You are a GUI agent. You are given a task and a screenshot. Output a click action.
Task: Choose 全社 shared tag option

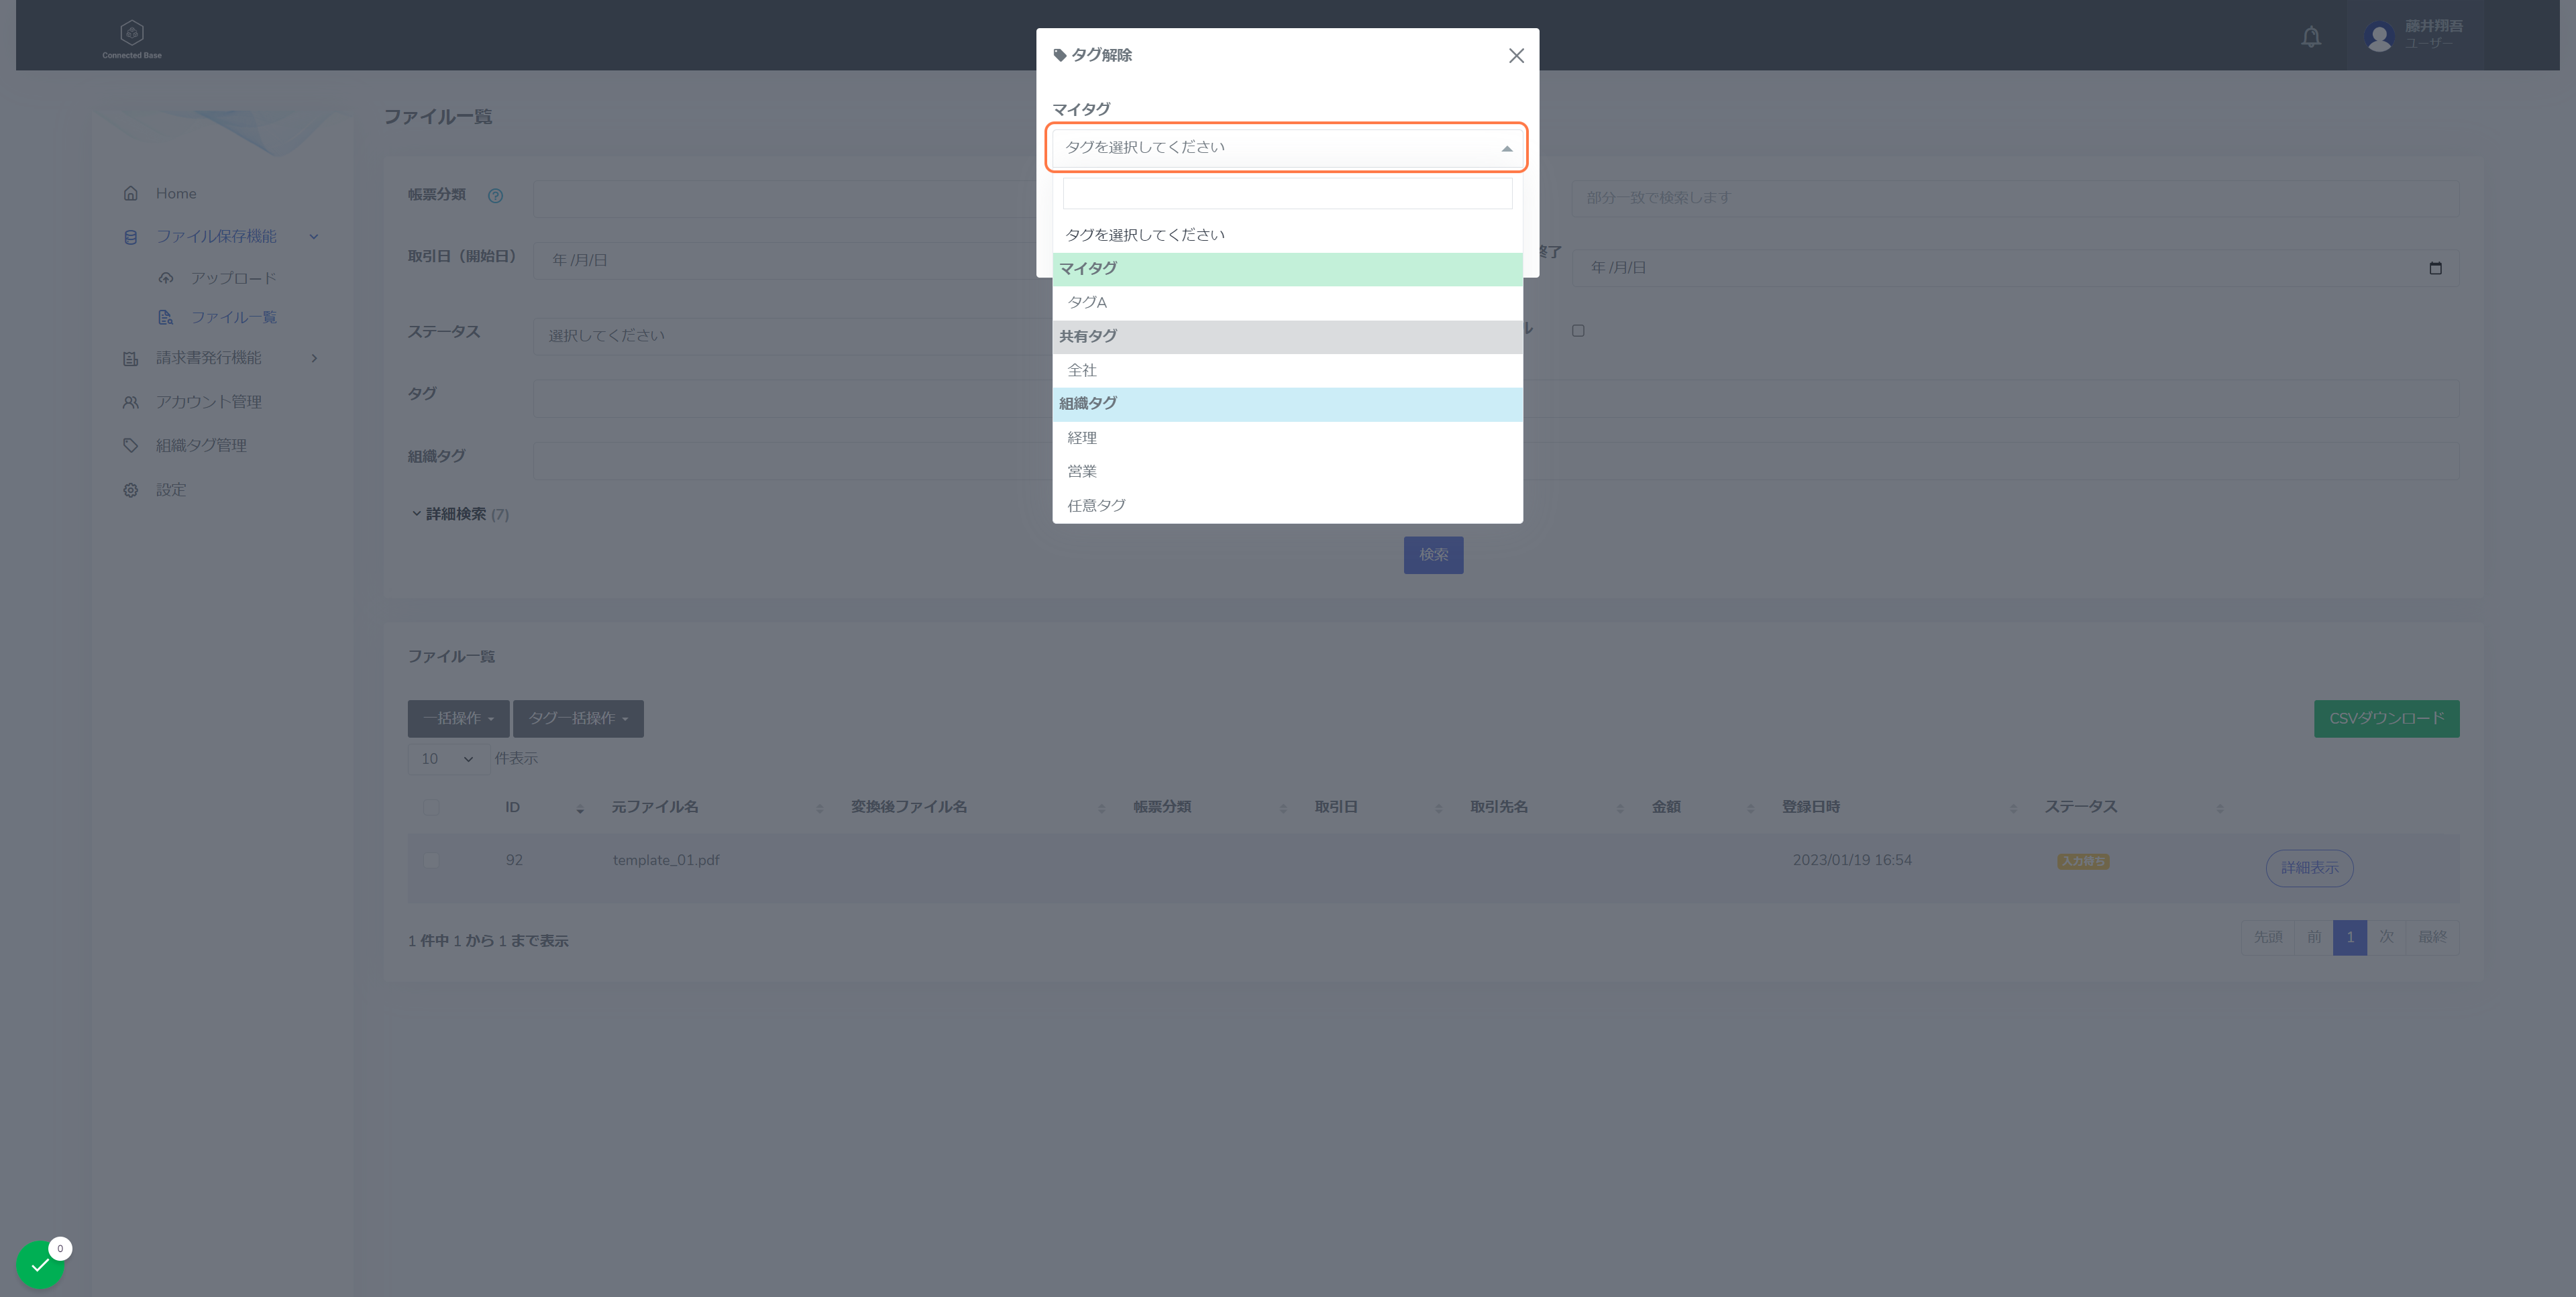tap(1287, 371)
